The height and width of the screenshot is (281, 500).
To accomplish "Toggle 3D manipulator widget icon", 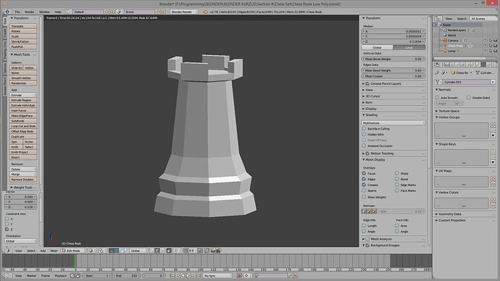I will (x=112, y=251).
